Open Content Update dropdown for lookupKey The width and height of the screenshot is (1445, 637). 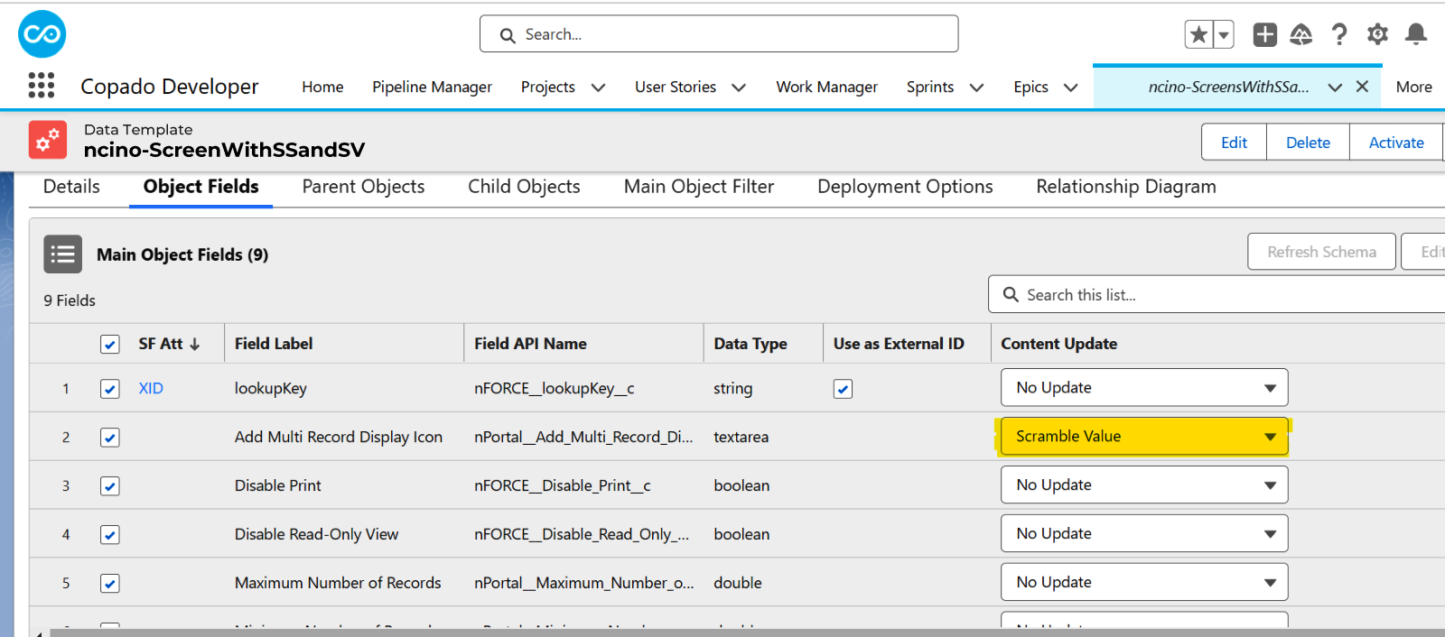click(1144, 388)
